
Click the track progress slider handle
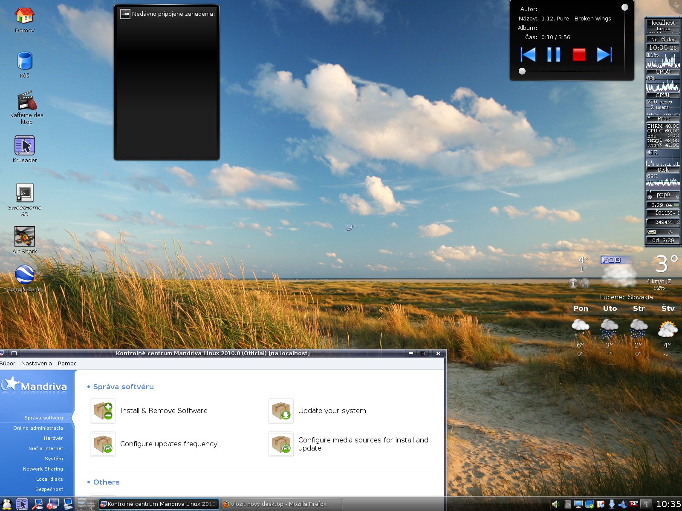coord(522,71)
